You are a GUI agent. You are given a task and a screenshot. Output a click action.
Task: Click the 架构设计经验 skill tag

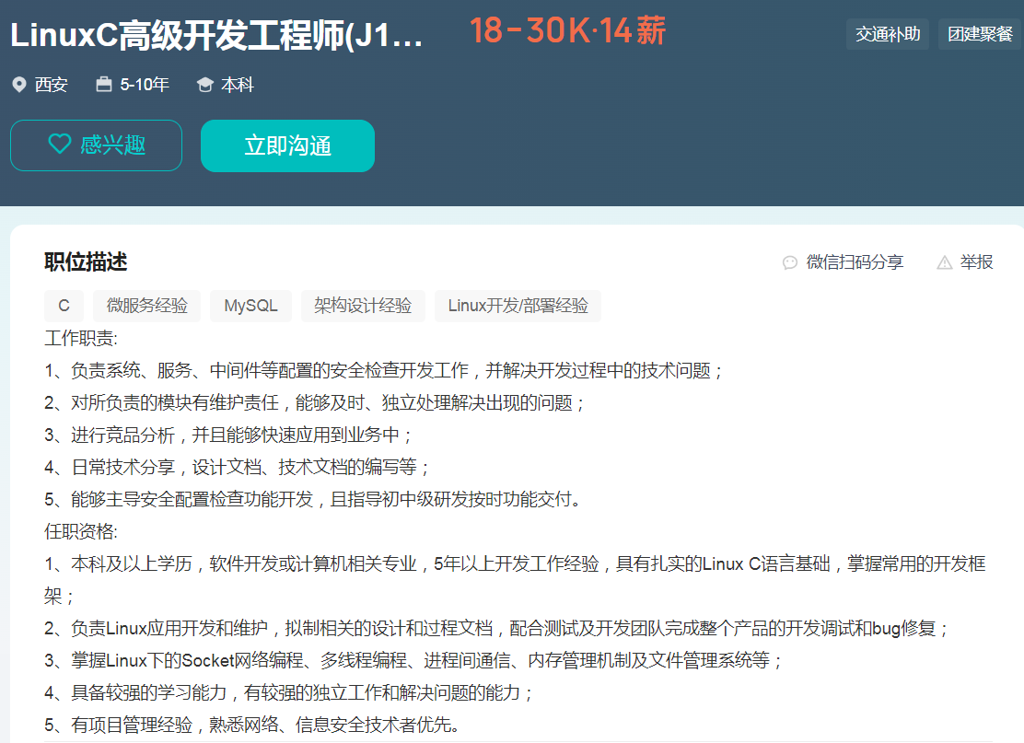[363, 306]
